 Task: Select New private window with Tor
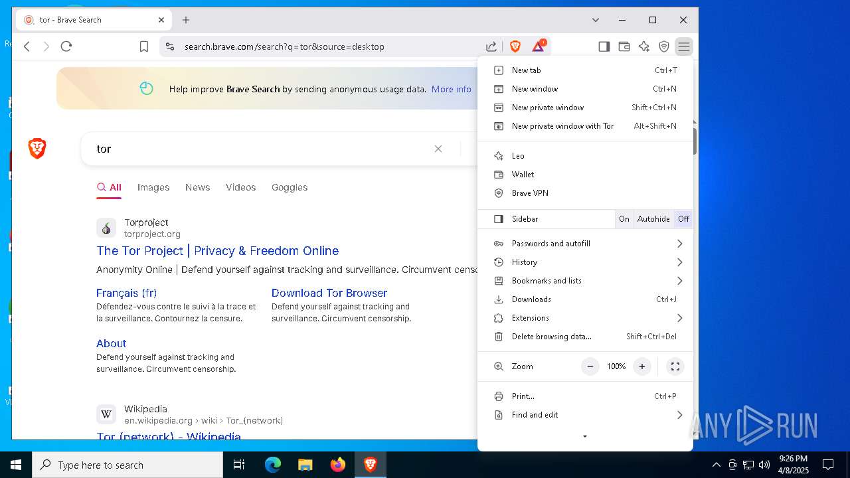pos(585,126)
